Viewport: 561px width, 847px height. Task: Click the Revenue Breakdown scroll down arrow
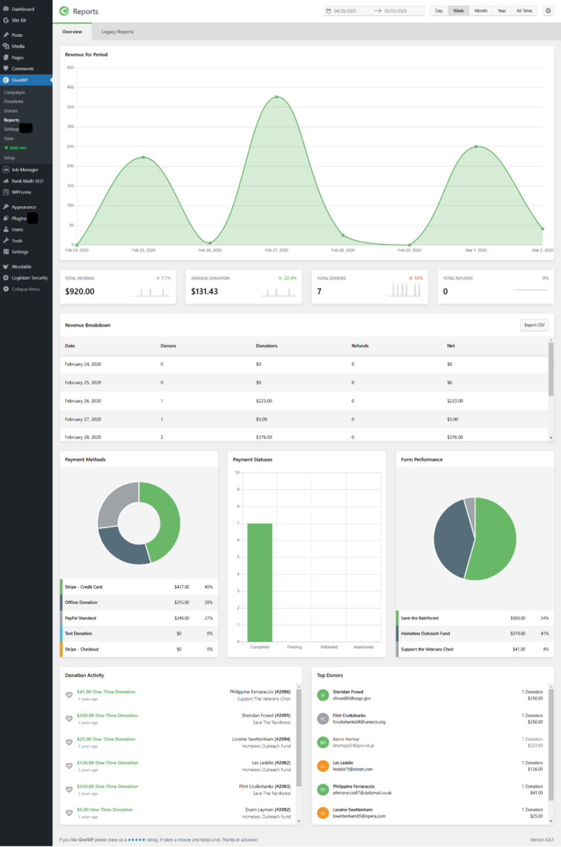coord(551,437)
